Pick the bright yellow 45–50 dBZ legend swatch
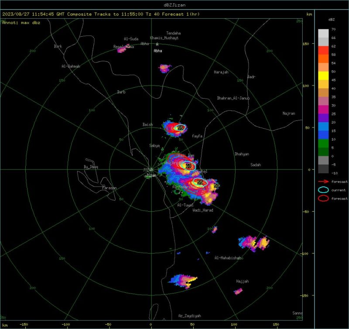 click(x=323, y=75)
